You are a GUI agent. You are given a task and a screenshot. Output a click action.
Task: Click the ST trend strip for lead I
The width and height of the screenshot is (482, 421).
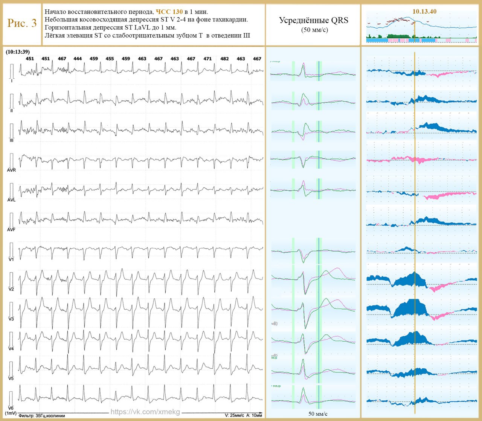pyautogui.click(x=421, y=72)
